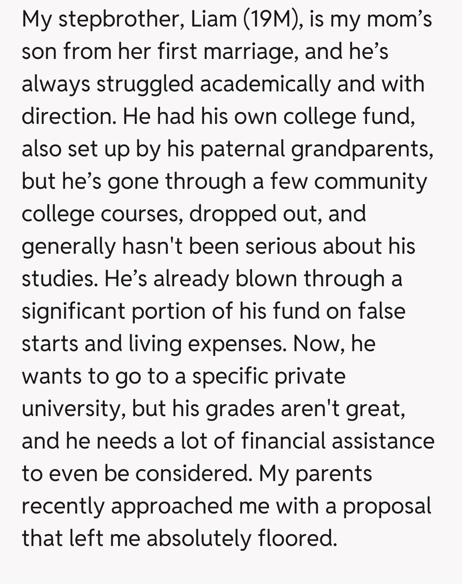The width and height of the screenshot is (462, 584).
Task: Tap the word "proposal"
Action: (387, 506)
